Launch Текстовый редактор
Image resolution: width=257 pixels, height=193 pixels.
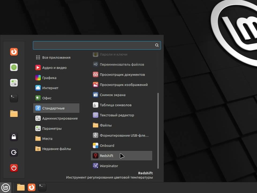tap(122, 115)
